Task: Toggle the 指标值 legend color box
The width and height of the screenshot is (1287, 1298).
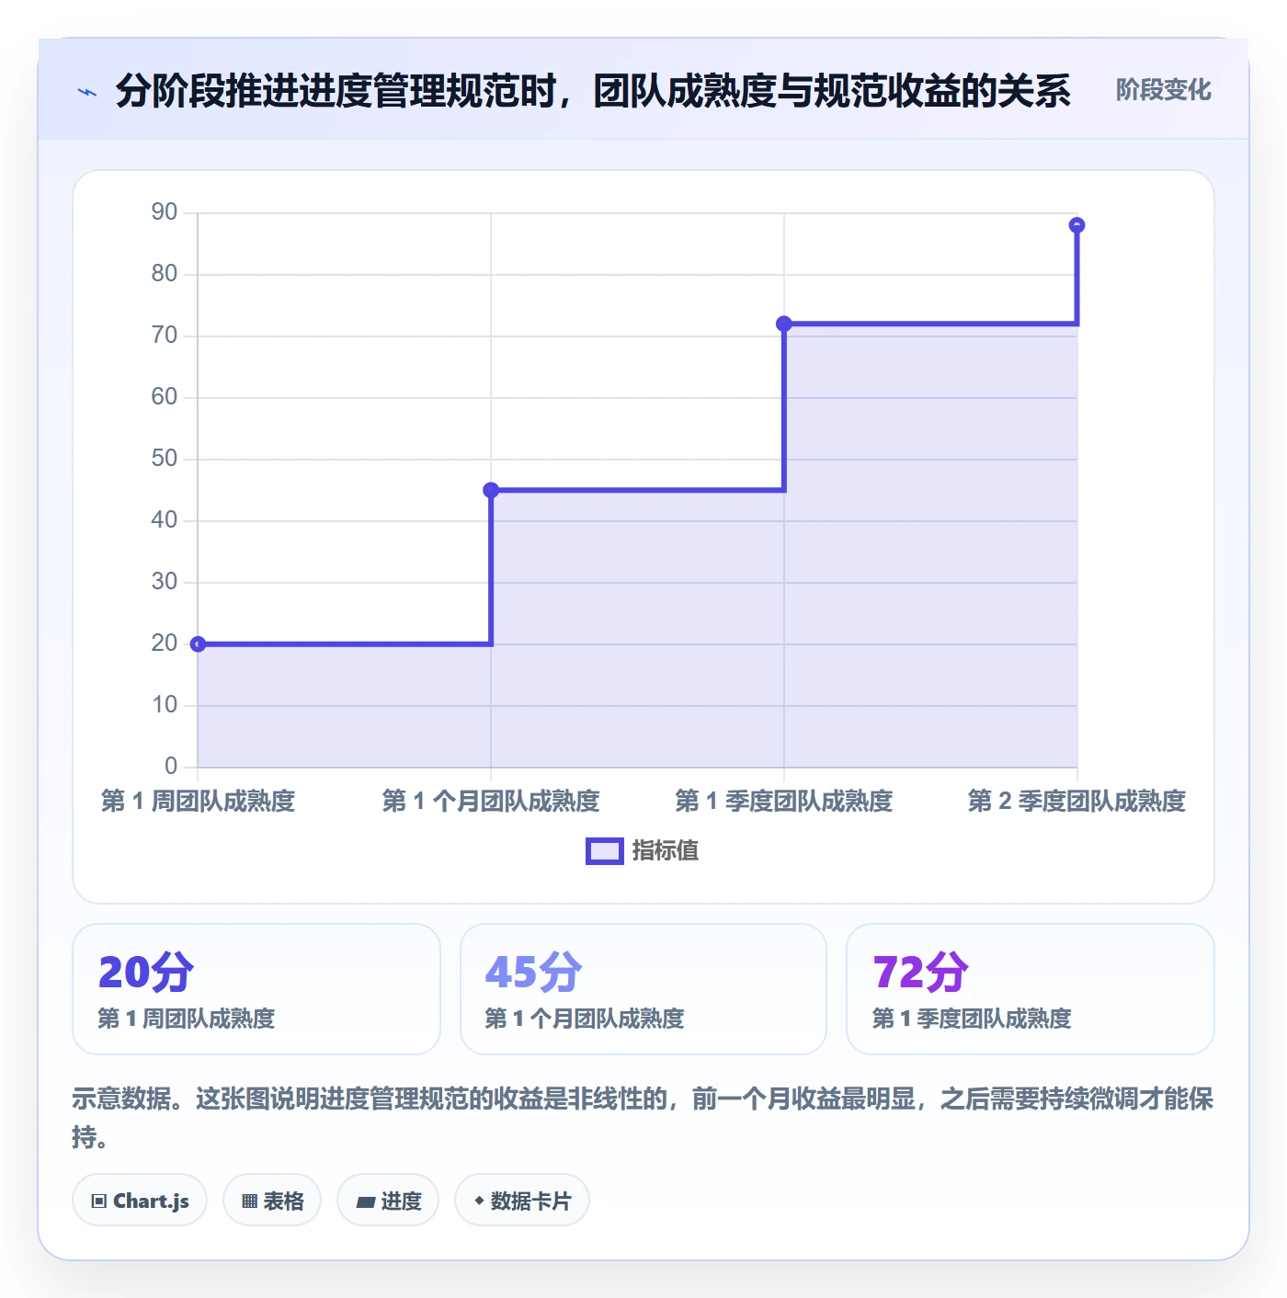Action: coord(605,851)
